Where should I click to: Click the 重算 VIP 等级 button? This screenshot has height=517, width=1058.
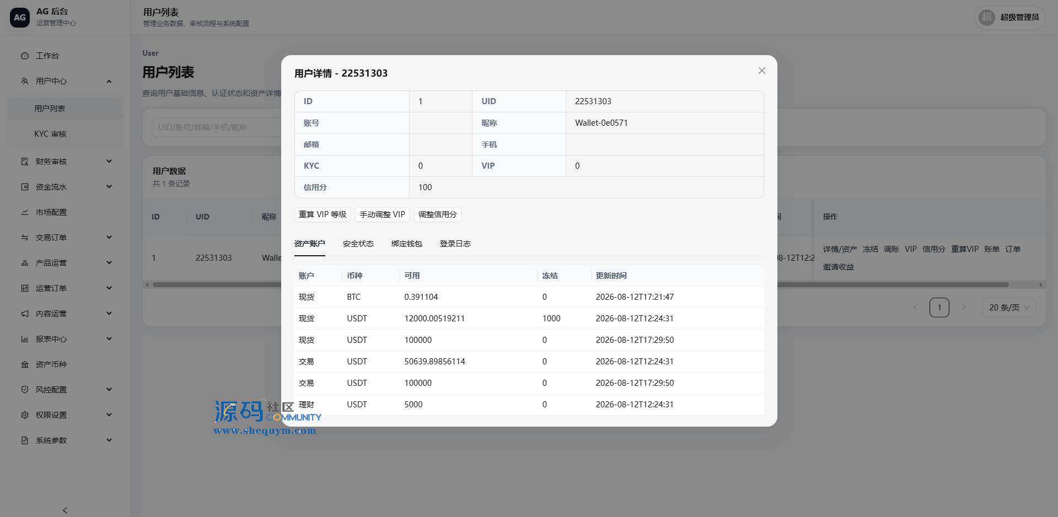pyautogui.click(x=323, y=214)
